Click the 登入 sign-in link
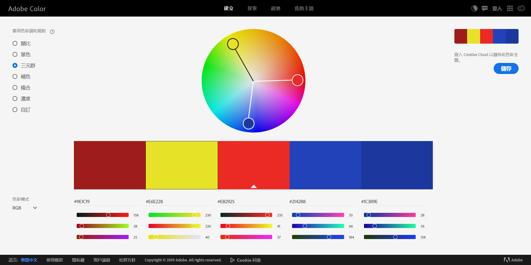531x265 pixels. click(x=497, y=8)
